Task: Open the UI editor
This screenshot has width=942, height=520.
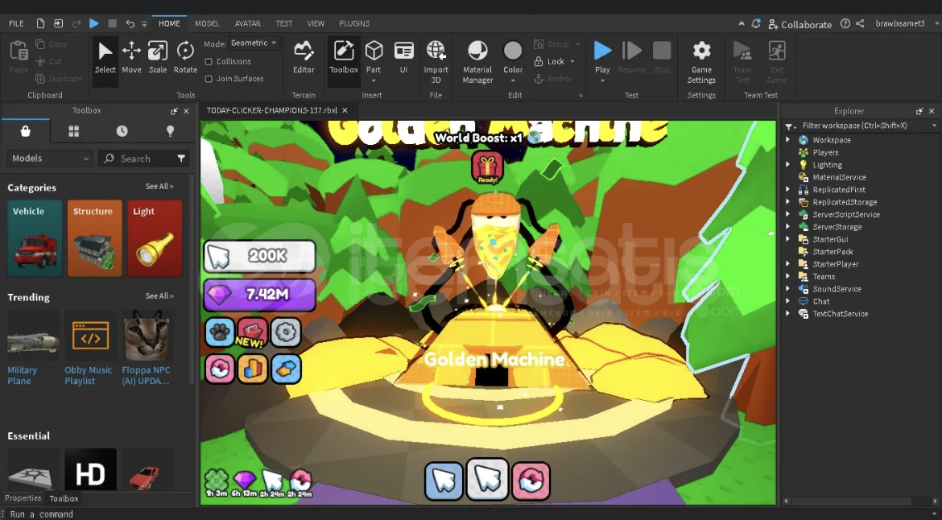Action: [403, 58]
